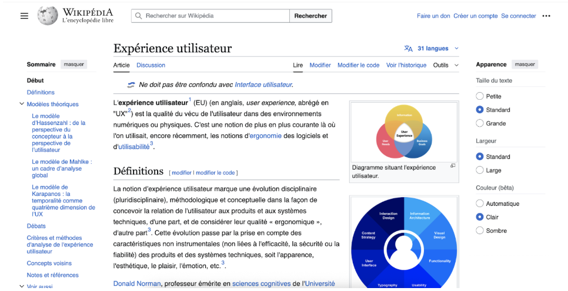Hide the Sommaire sidebar with masquer

point(74,65)
